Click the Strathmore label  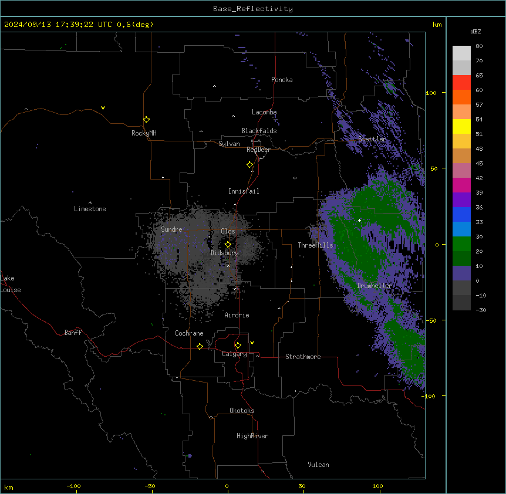[303, 357]
